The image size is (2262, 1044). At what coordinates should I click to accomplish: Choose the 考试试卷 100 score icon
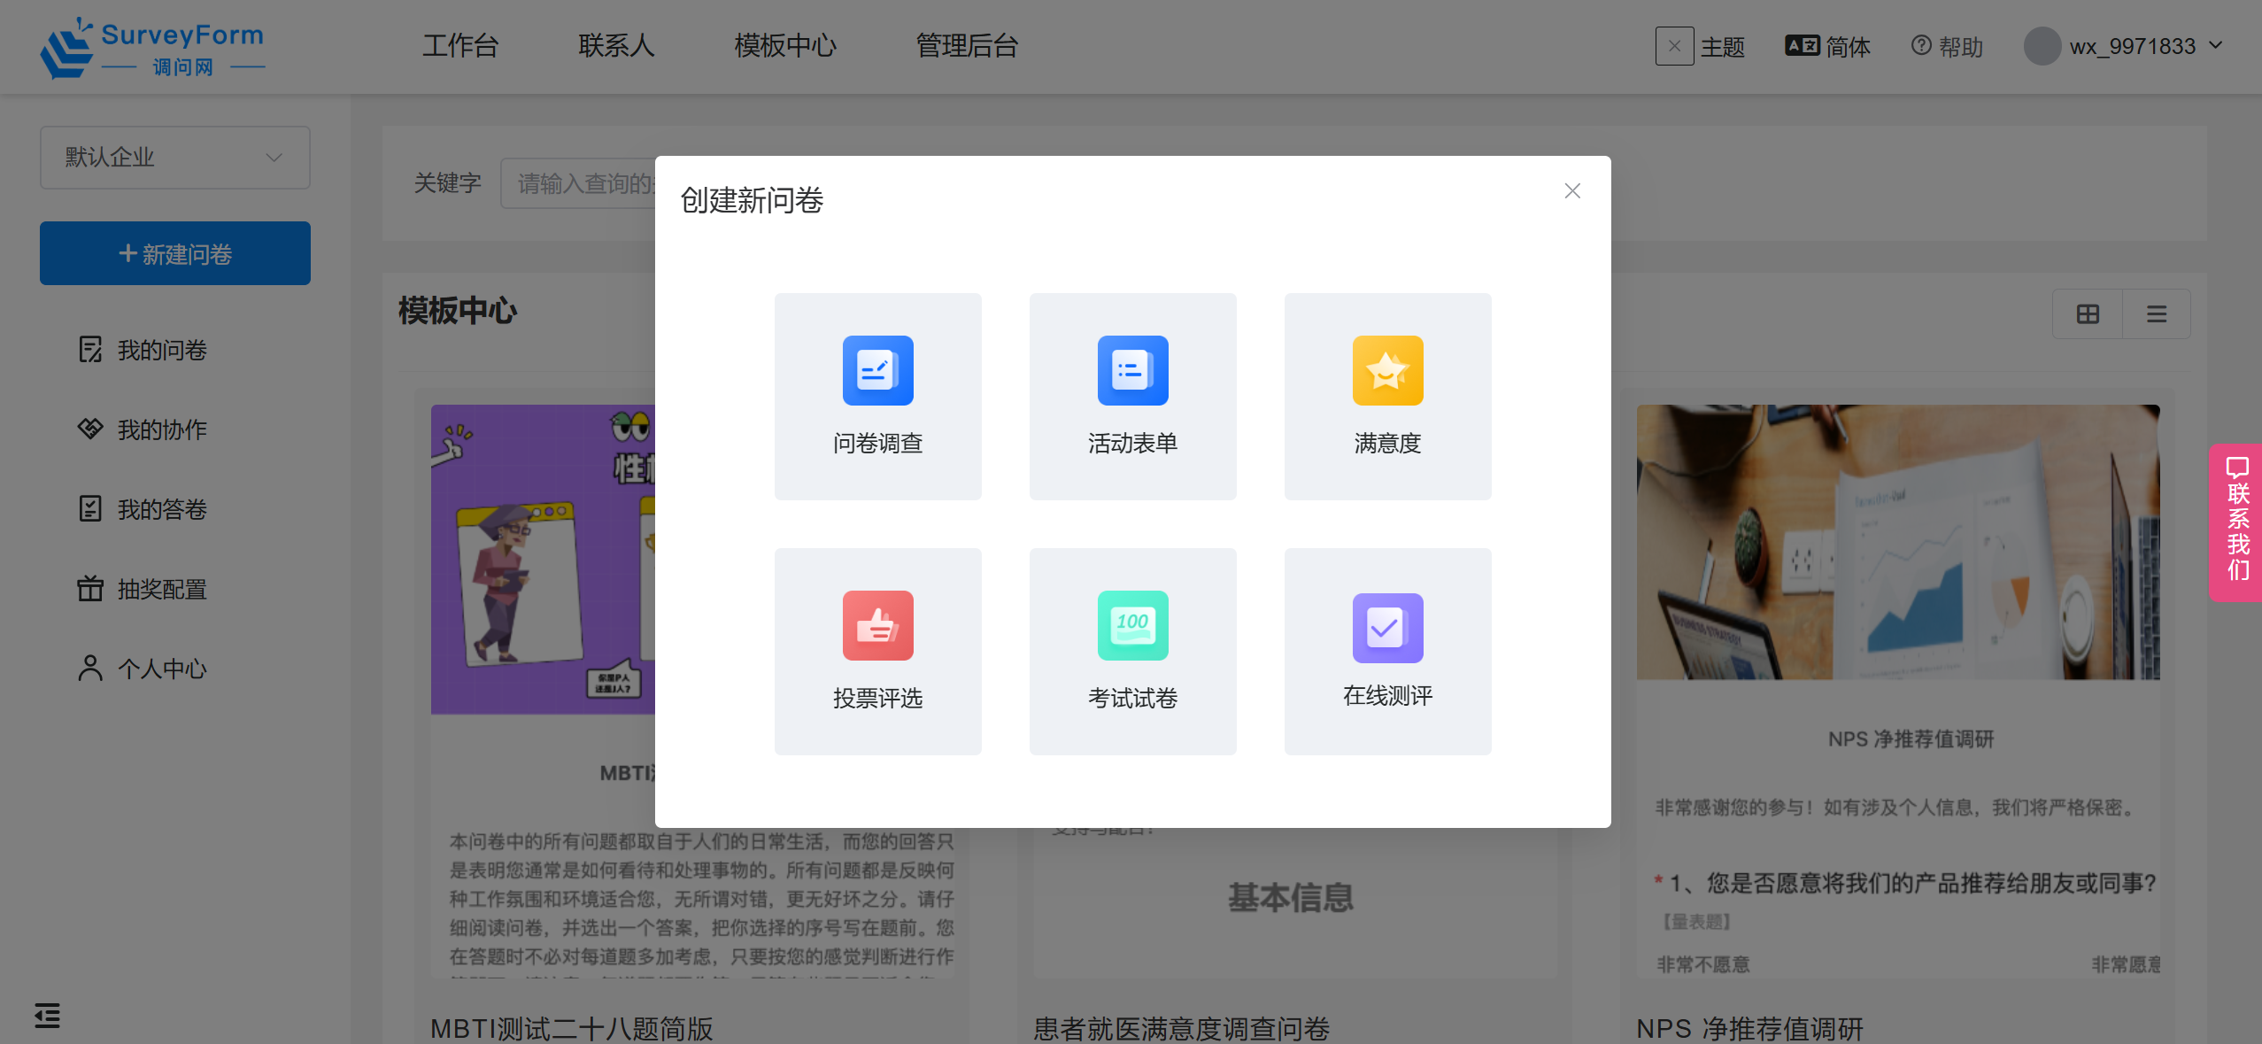(x=1132, y=625)
